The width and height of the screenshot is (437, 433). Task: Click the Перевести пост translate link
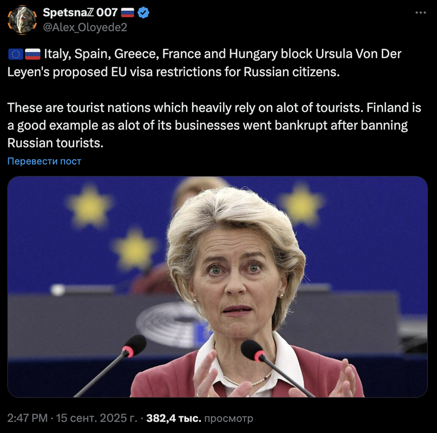44,161
